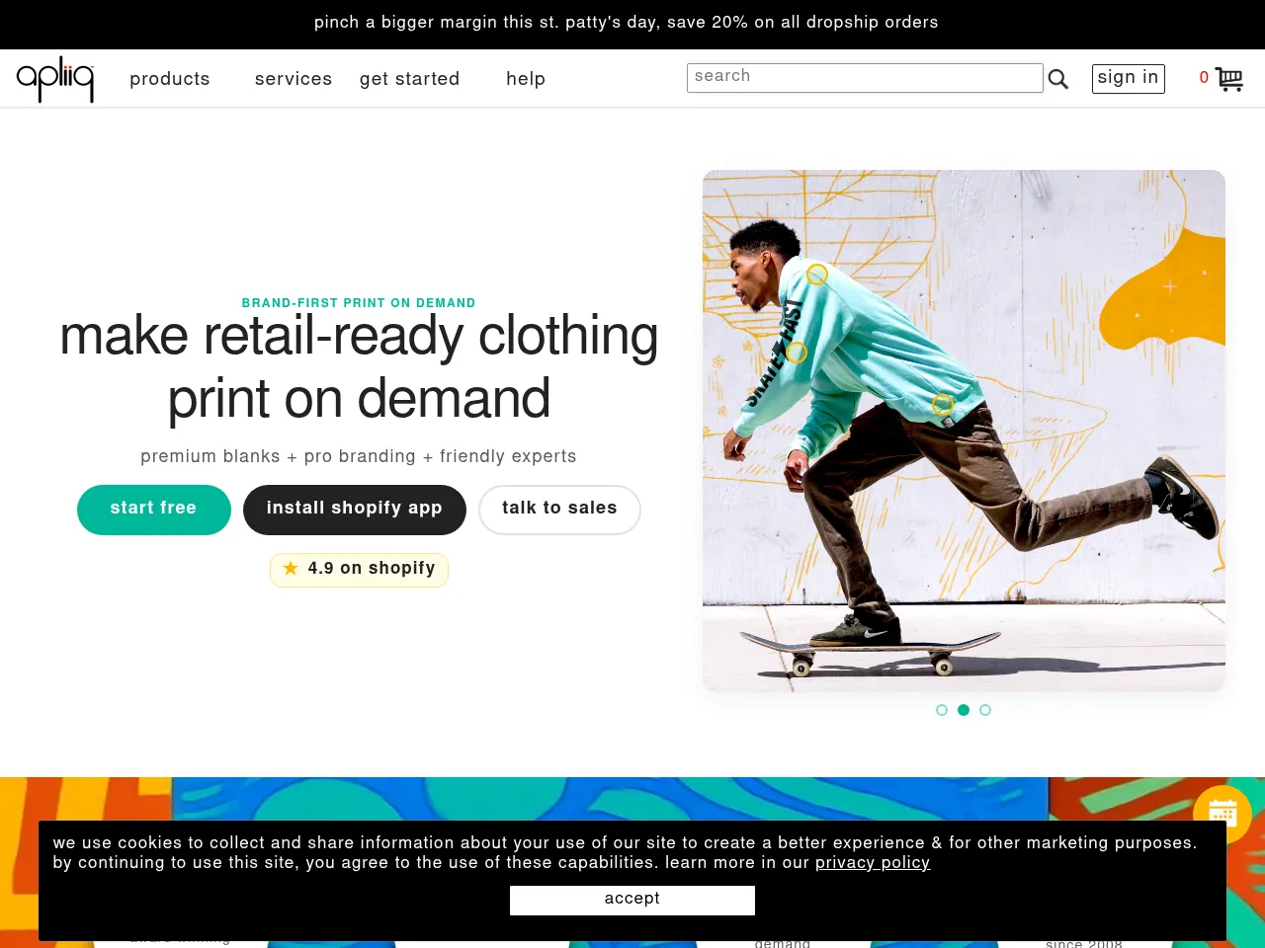Select the first carousel dot
1265x948 pixels.
(942, 710)
